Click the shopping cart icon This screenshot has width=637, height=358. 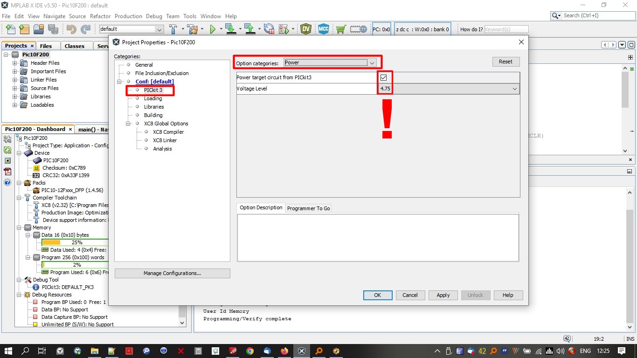(x=341, y=29)
